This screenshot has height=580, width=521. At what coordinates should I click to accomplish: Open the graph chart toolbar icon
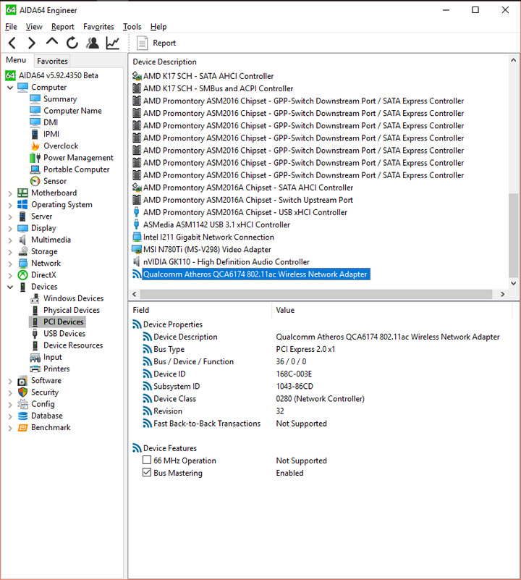pos(113,43)
